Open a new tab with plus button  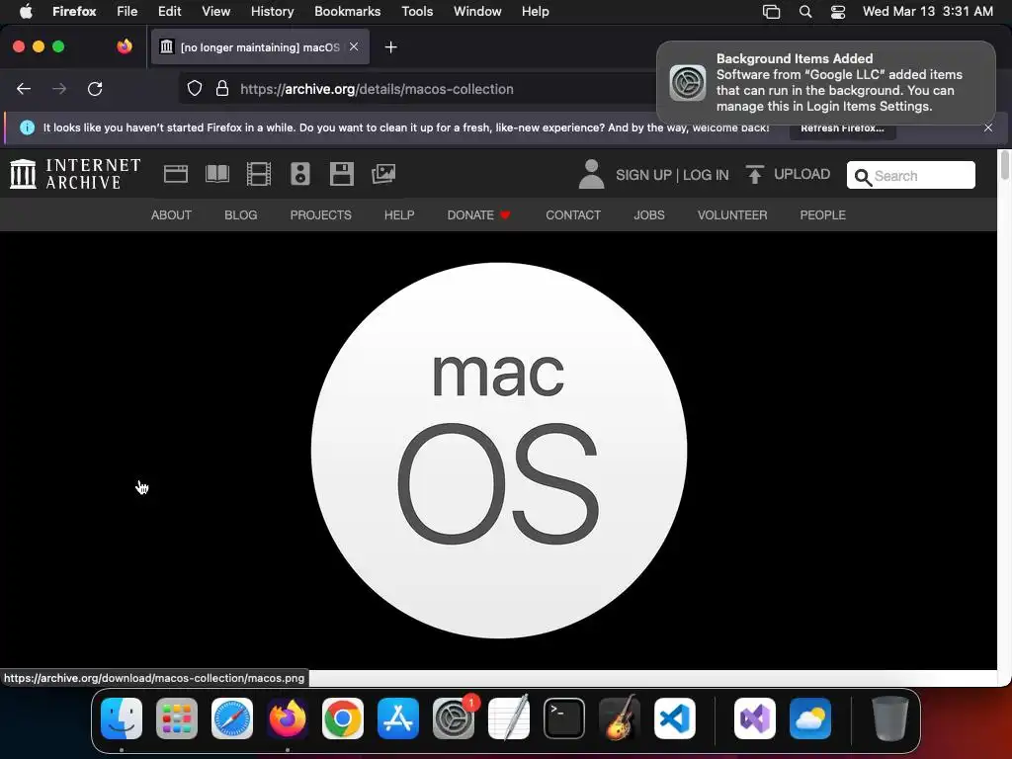390,47
